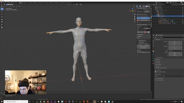This screenshot has width=184, height=103.
Task: Open the Output properties tab
Action: (x=153, y=42)
